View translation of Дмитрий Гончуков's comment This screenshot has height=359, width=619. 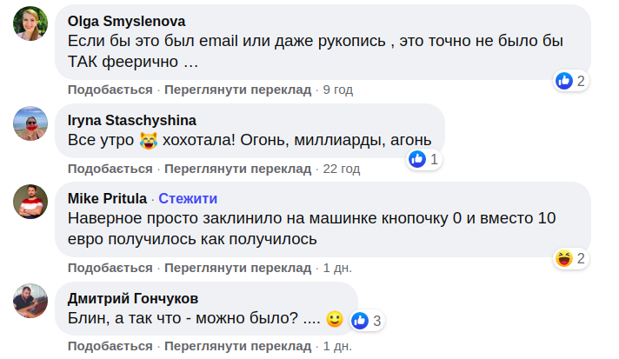237,346
